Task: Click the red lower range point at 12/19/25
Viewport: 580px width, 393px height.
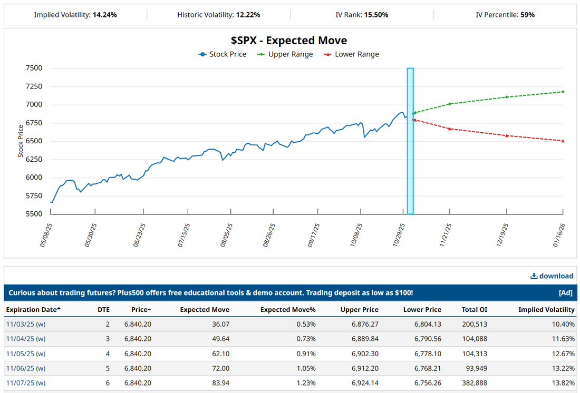Action: (507, 135)
